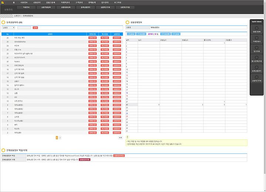Click 재고현황 button in row No 9
This screenshot has width=266, height=192.
tap(105, 105)
